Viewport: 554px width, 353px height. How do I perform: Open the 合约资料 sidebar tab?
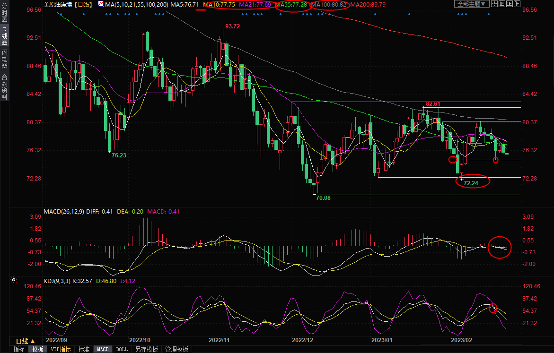[x=4, y=87]
